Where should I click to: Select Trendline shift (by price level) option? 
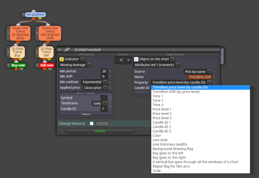click(200, 92)
